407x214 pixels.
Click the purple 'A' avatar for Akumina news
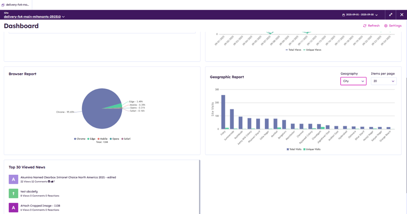click(x=13, y=179)
